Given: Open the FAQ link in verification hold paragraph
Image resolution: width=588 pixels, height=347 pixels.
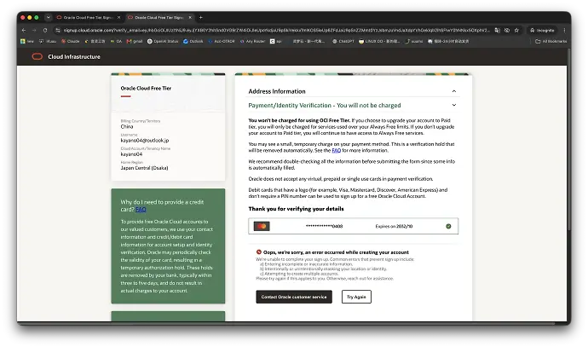Looking at the screenshot, I should (x=337, y=150).
